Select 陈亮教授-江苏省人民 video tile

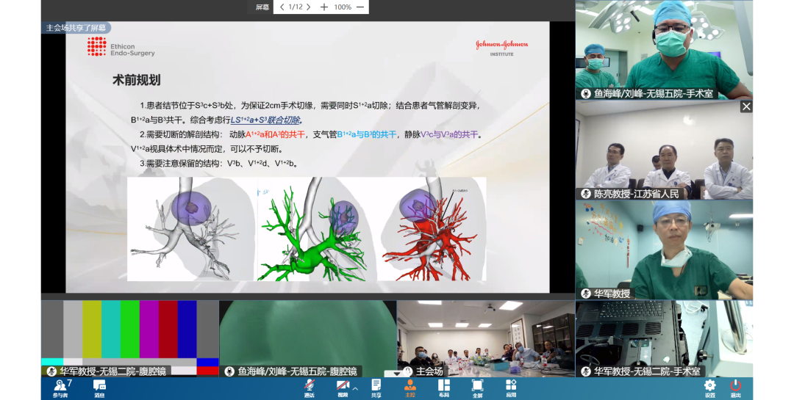coord(664,150)
